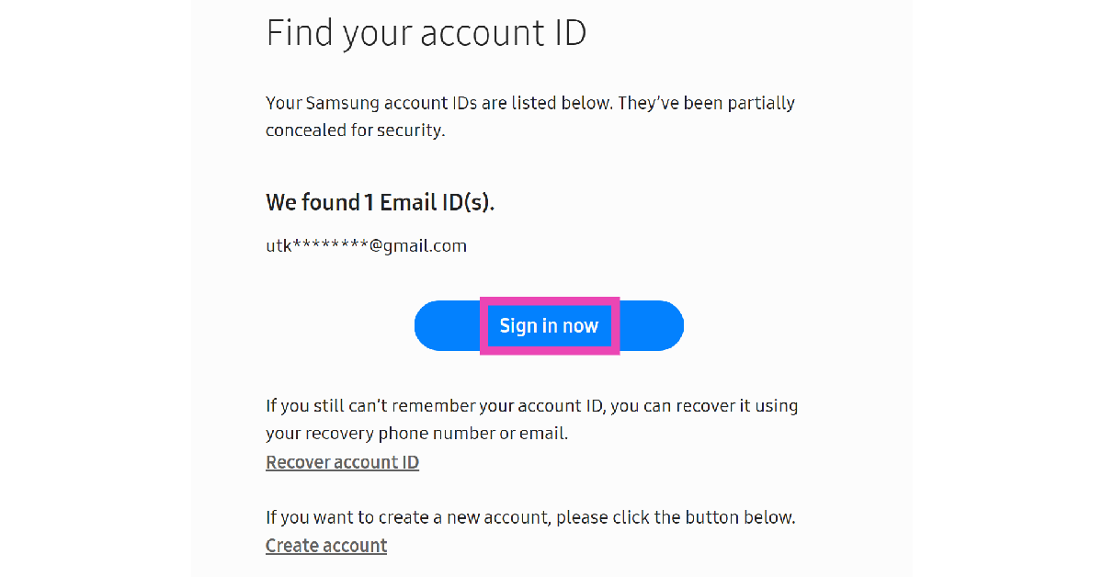Click the sentence about creating a new account
Image resolution: width=1103 pixels, height=577 pixels.
(530, 517)
